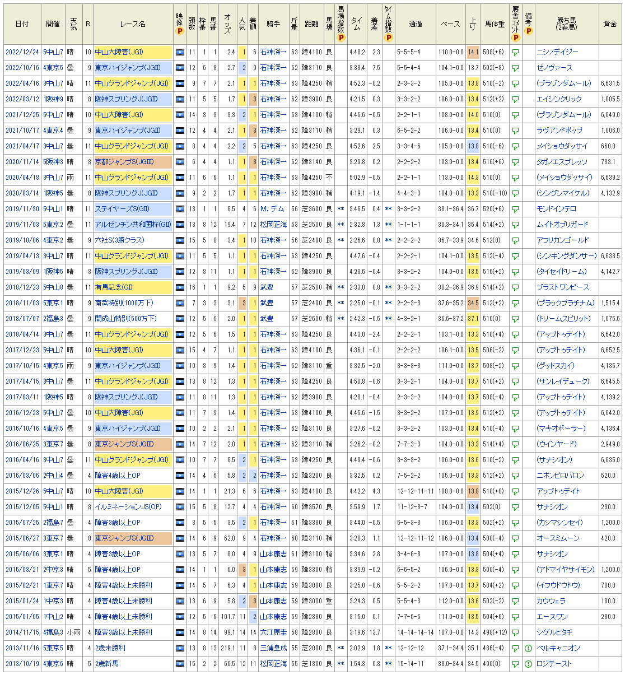Open stable comment bubble in 2歳未勝利 row

(x=515, y=648)
